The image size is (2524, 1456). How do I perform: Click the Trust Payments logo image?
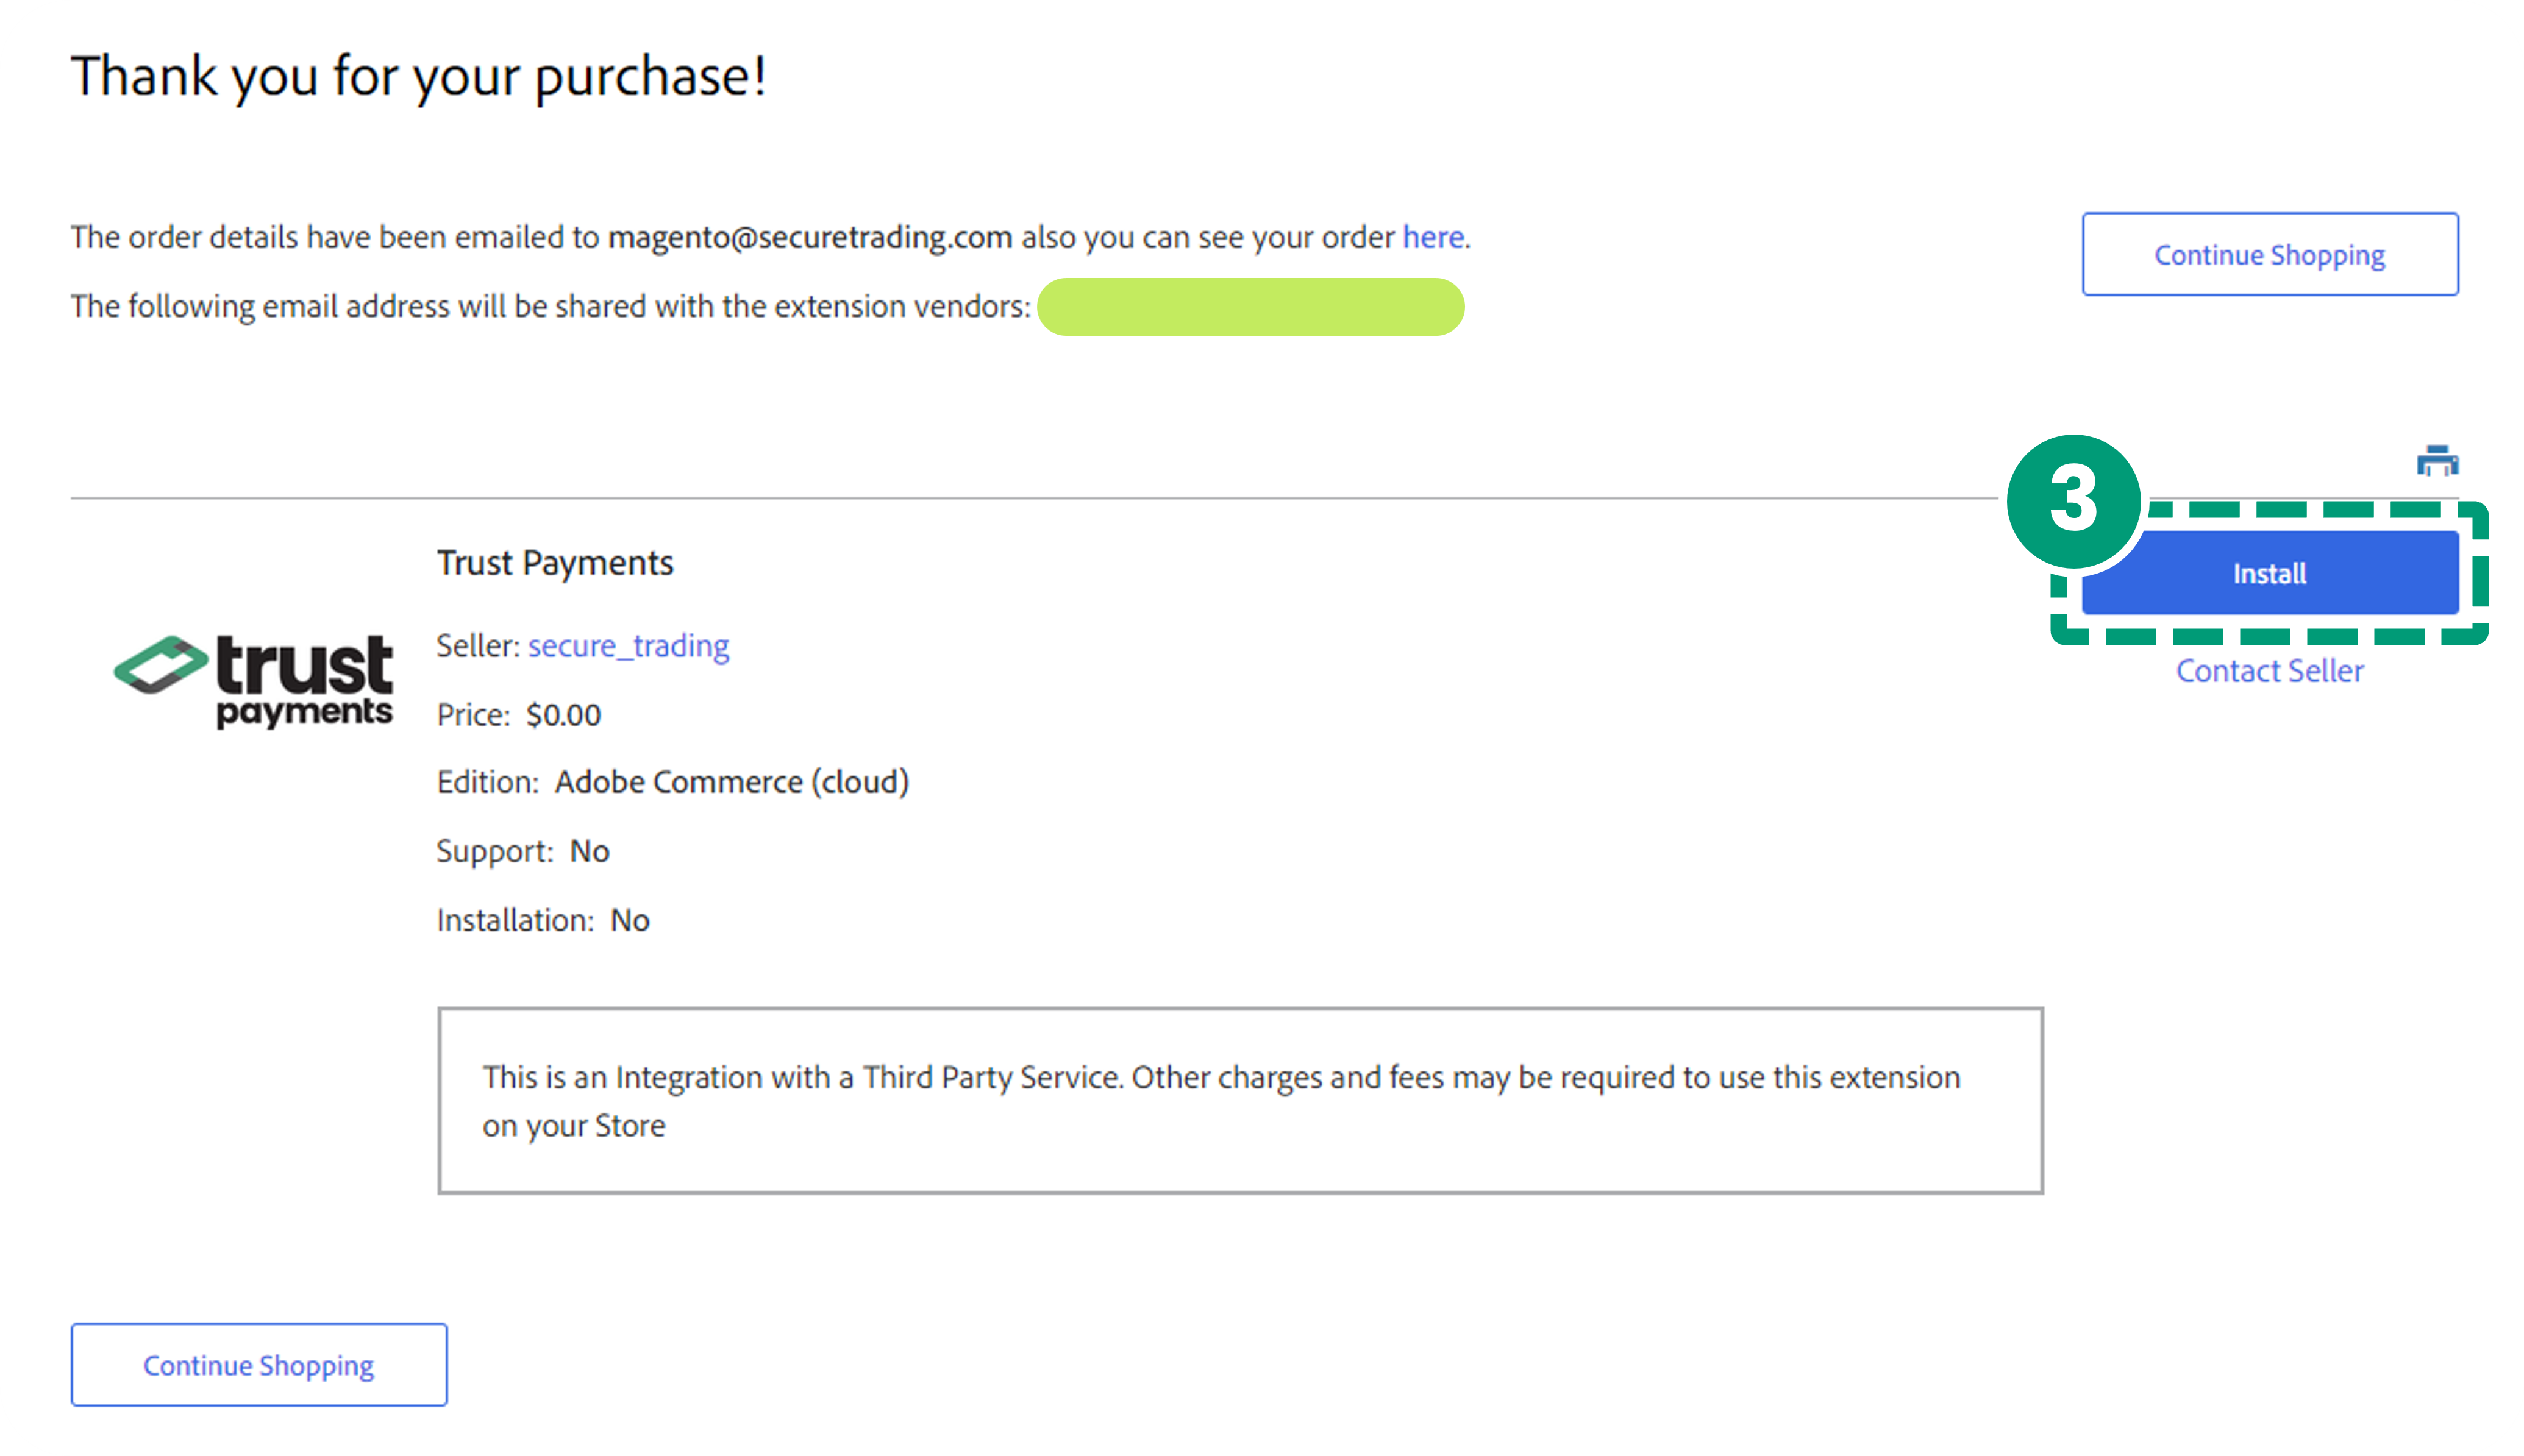click(x=254, y=680)
